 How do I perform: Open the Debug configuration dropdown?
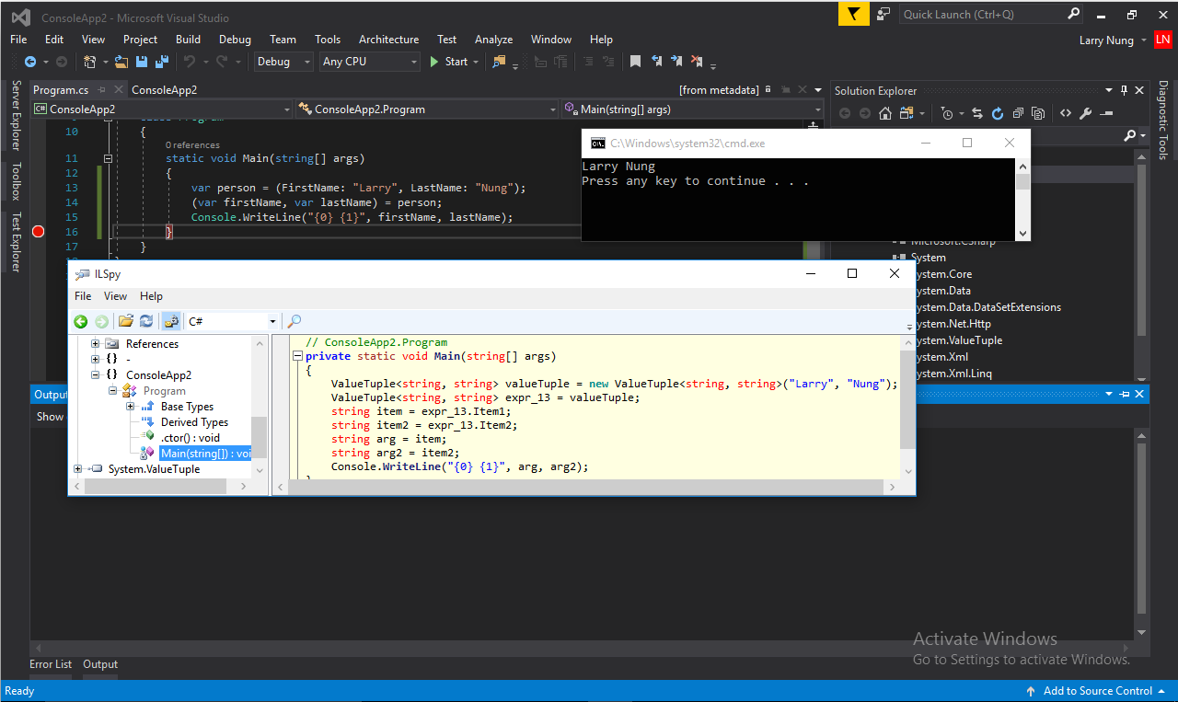[x=283, y=62]
